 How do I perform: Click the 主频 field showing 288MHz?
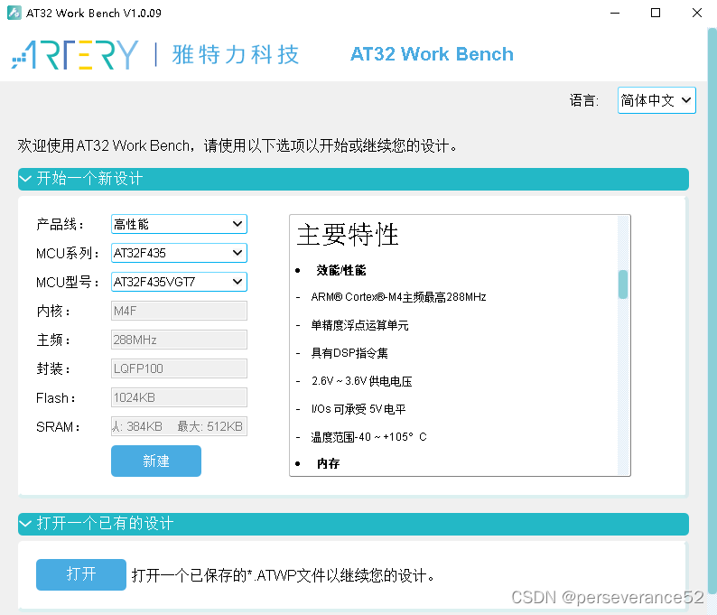point(179,340)
